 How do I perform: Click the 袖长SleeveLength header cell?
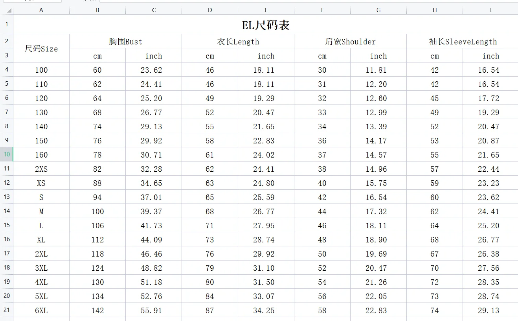(462, 41)
